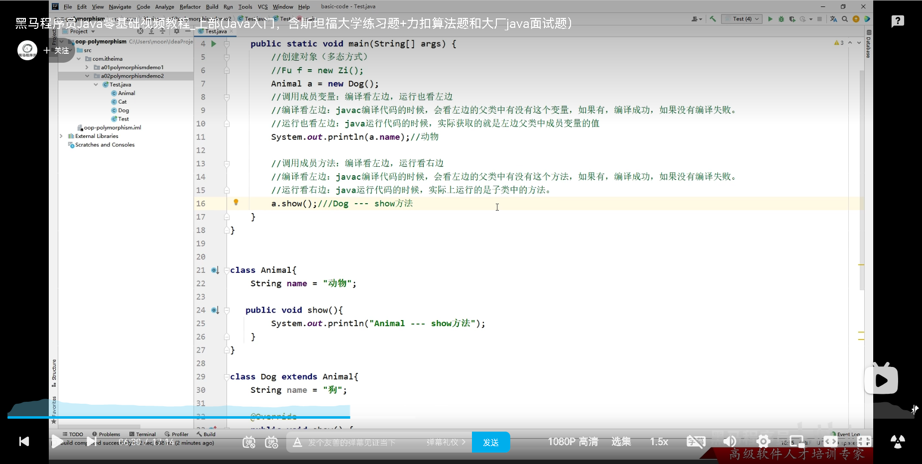Open the Refactor menu
This screenshot has height=464, width=922.
pyautogui.click(x=190, y=7)
